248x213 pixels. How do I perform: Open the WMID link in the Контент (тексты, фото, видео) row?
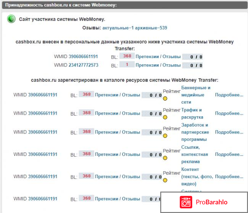(43, 176)
